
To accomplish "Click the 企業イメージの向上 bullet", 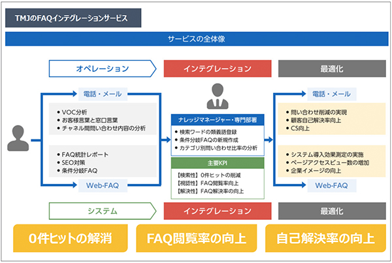I will tap(314, 171).
